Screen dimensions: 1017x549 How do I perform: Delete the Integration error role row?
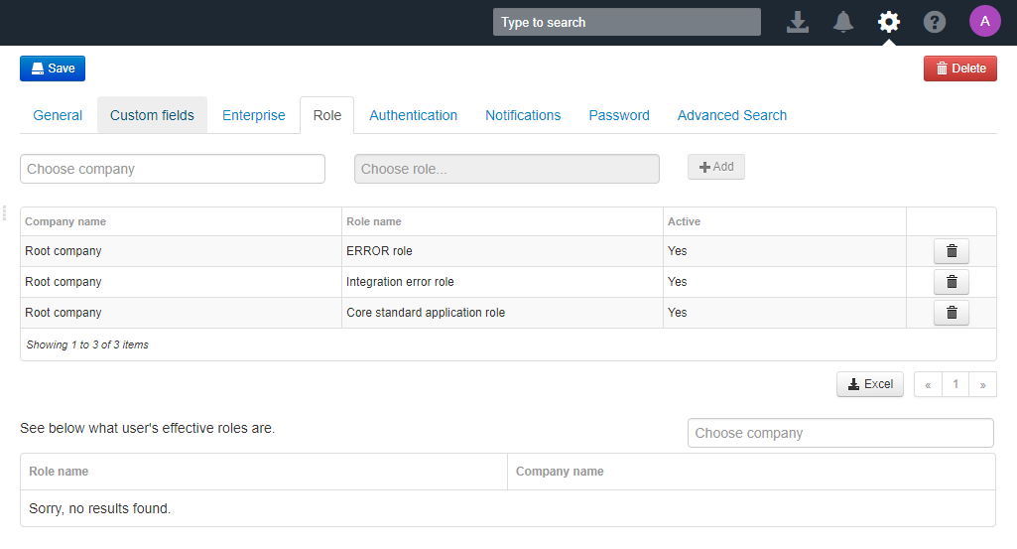coord(951,282)
